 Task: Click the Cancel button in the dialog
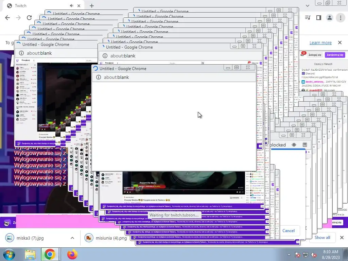click(x=288, y=231)
